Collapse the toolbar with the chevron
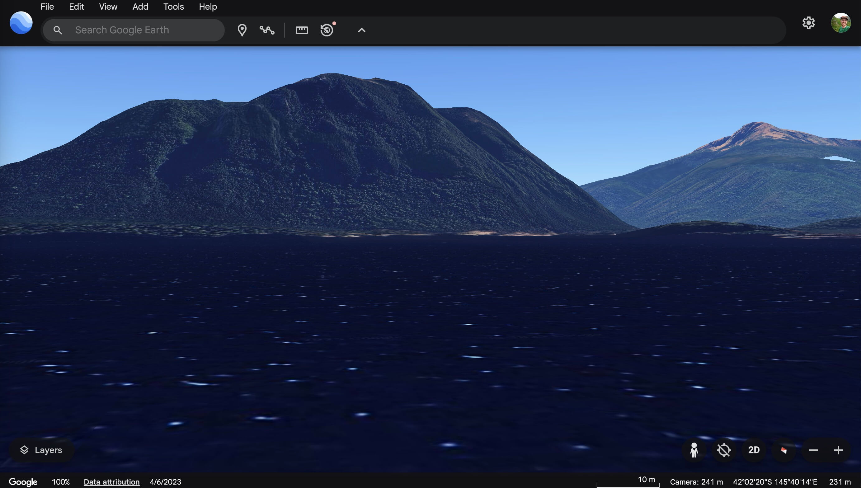This screenshot has height=488, width=861. 361,30
